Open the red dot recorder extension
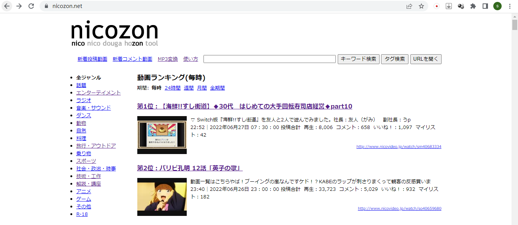 [437, 6]
